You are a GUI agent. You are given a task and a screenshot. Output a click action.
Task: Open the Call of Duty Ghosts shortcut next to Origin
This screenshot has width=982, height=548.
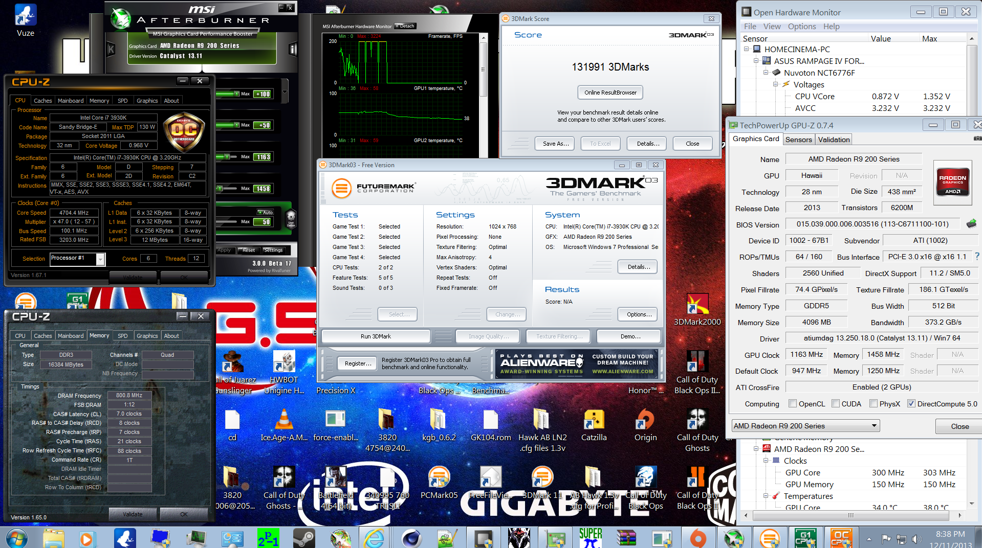click(x=697, y=430)
